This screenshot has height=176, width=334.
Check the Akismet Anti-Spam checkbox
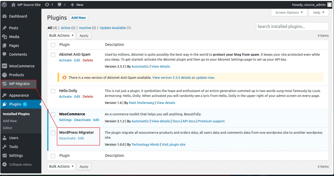point(53,55)
